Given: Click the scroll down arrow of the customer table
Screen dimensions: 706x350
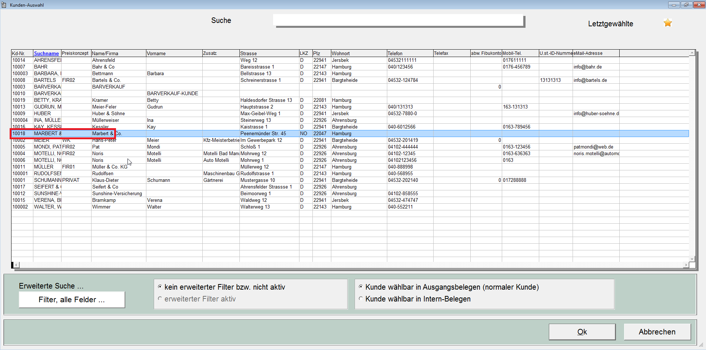Looking at the screenshot, I should [692, 259].
